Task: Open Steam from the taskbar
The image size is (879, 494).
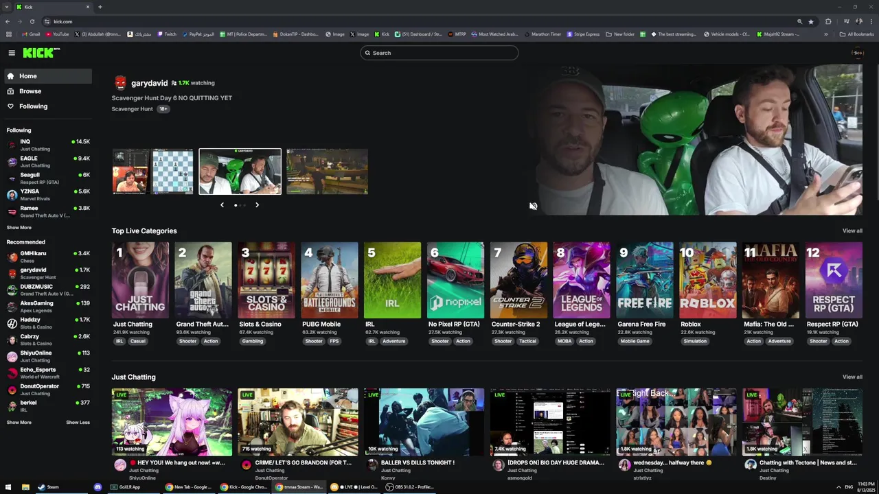Action: [49, 487]
